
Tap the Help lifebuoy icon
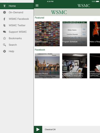tap(4, 51)
